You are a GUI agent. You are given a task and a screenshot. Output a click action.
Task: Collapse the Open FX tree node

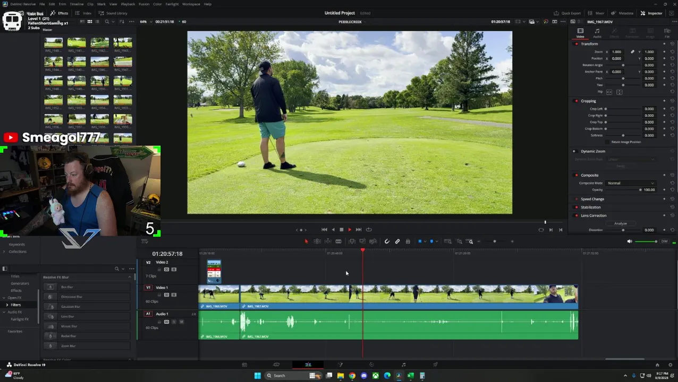(4, 298)
